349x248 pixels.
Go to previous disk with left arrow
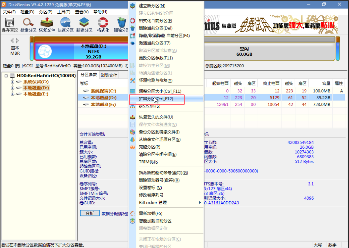(x=12, y=40)
